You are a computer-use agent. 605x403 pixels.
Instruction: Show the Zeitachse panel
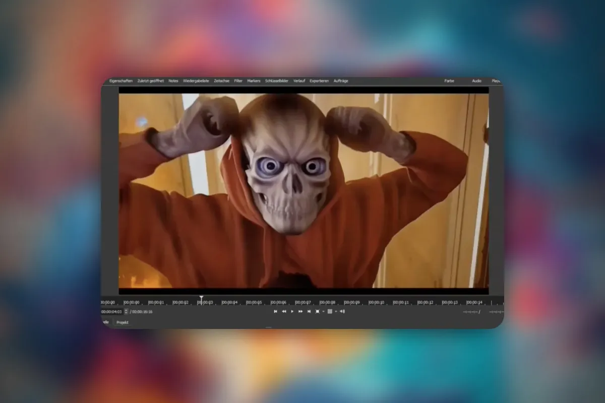coord(222,81)
